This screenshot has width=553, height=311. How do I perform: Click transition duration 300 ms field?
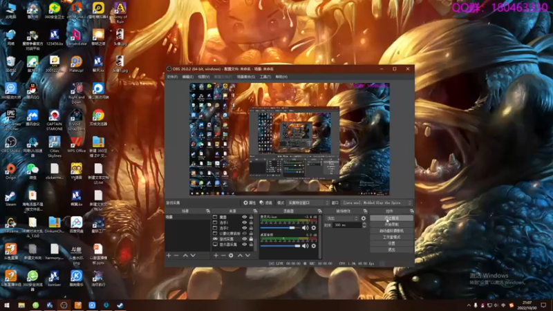point(346,225)
